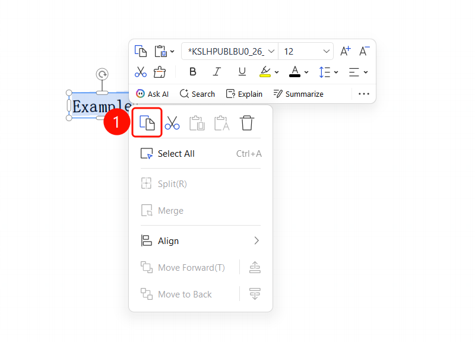Click the bring-to-top icon beside Move Forward(T)
Image resolution: width=475 pixels, height=342 pixels.
(255, 267)
